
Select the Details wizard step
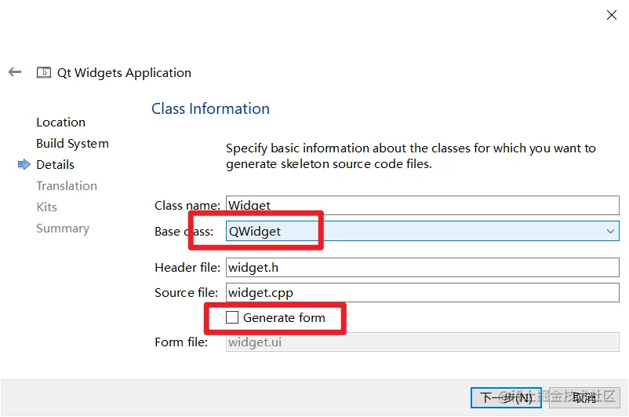[55, 165]
